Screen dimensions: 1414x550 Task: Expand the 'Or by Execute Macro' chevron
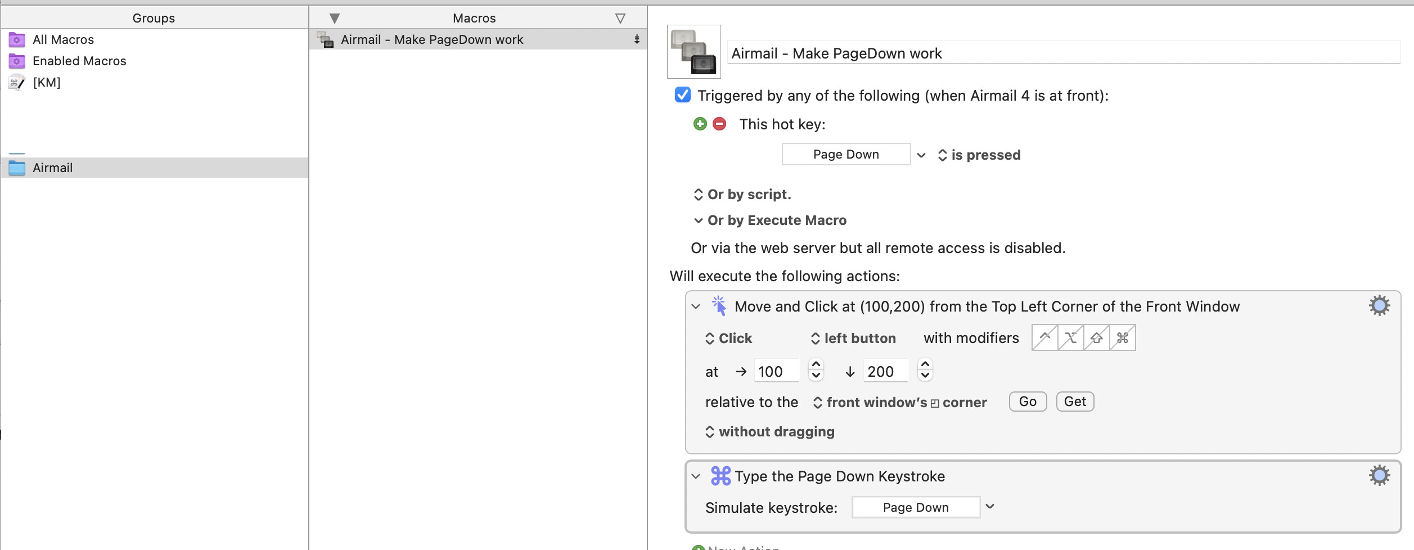click(x=698, y=220)
